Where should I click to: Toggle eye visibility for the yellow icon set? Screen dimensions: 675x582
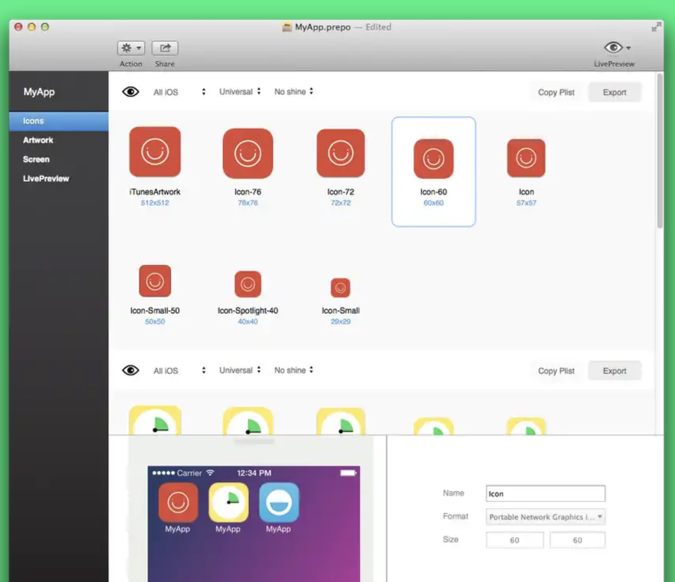pos(130,371)
